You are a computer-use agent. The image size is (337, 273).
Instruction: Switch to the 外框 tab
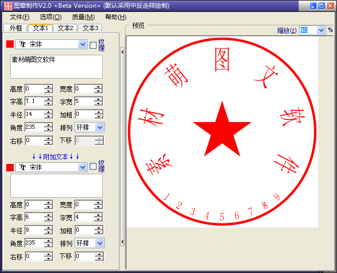(16, 28)
